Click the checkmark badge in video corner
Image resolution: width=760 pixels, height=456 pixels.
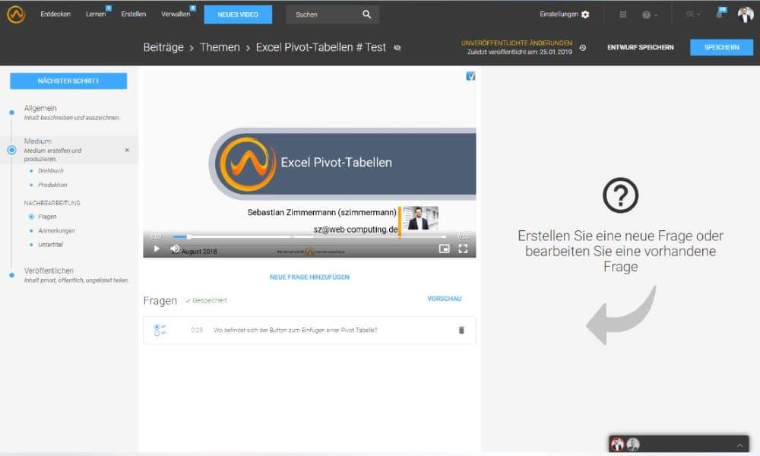[470, 76]
